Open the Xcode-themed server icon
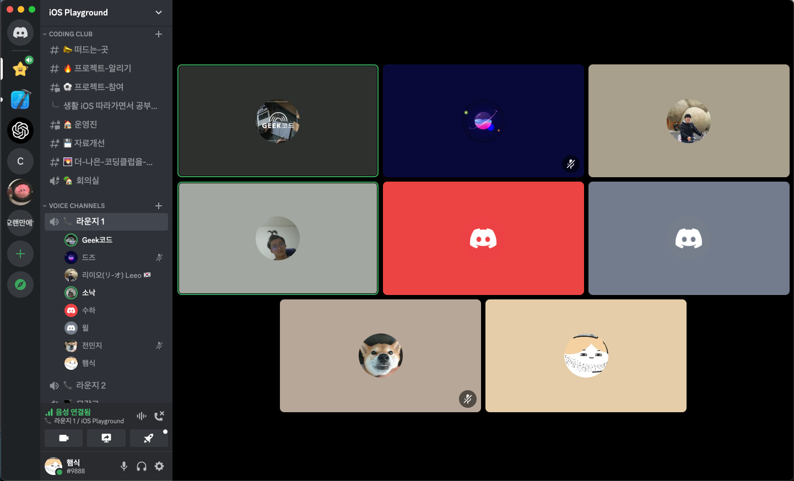Screen dimensions: 794x481 click(20, 100)
